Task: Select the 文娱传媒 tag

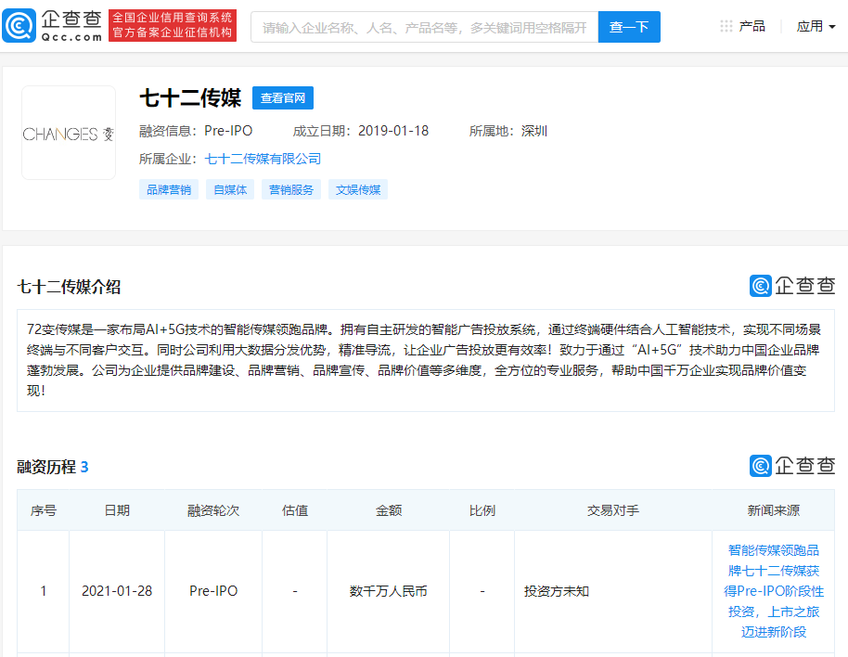Action: [358, 189]
